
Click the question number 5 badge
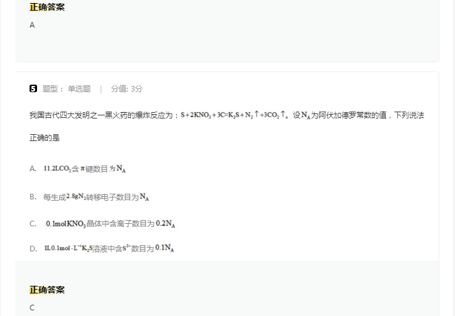[x=33, y=88]
